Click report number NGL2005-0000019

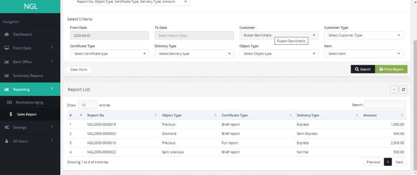click(101, 125)
